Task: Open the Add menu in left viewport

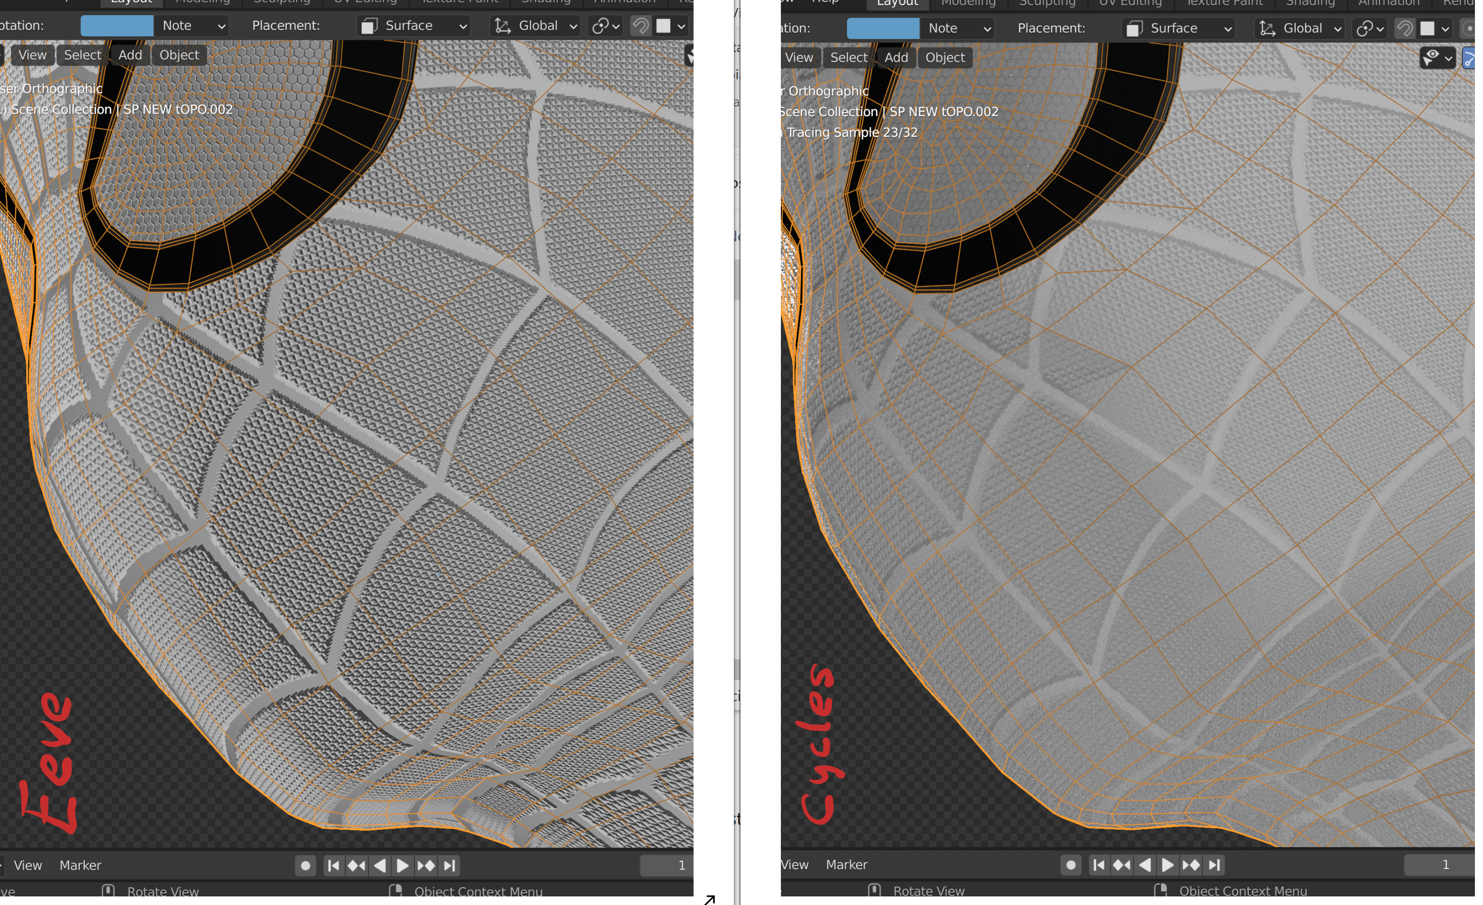Action: point(130,55)
